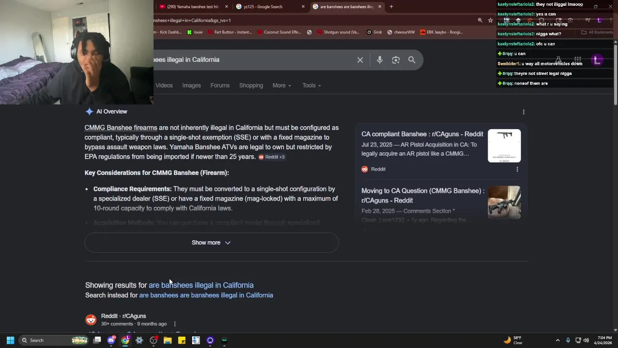Open the Grok bookmark

374,32
